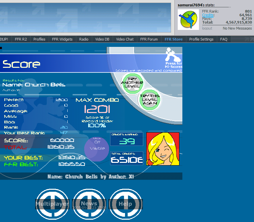Viewport: 254px width, 222px height.
Task: Click the blonde winking character picture
Action: [162, 149]
